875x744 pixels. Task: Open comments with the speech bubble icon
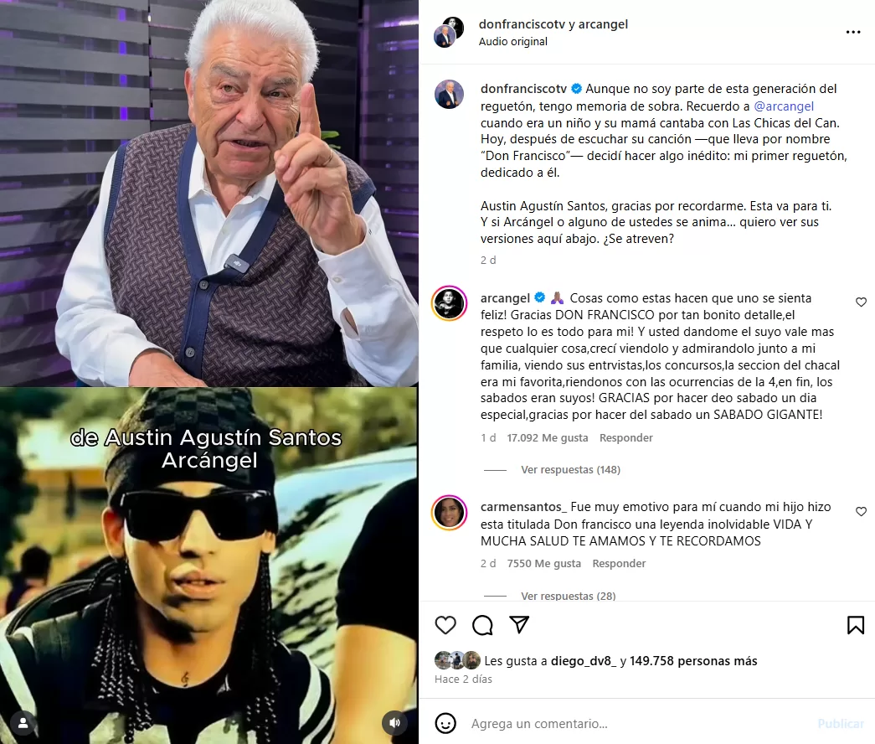pyautogui.click(x=482, y=625)
